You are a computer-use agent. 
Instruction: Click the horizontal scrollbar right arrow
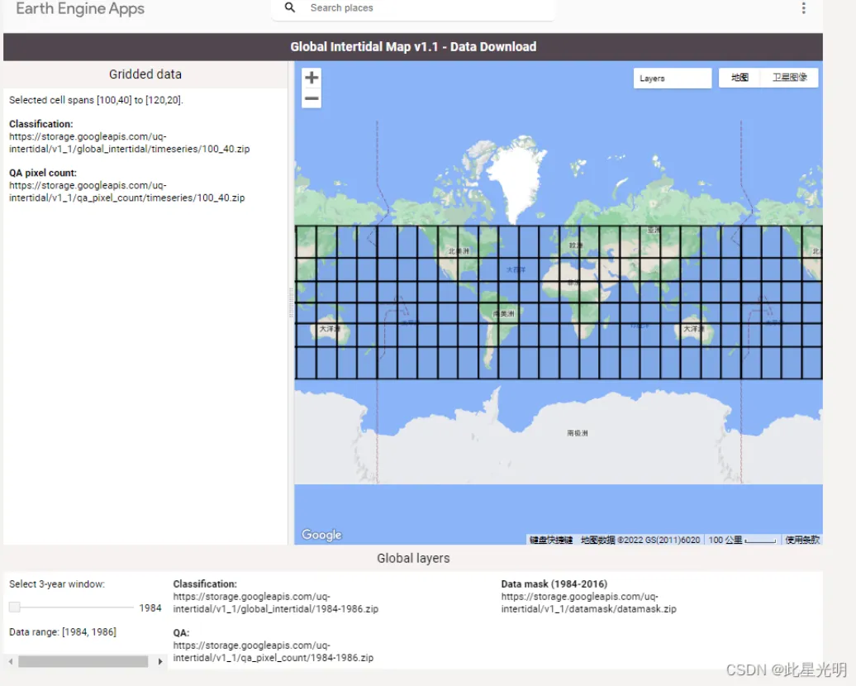click(160, 661)
